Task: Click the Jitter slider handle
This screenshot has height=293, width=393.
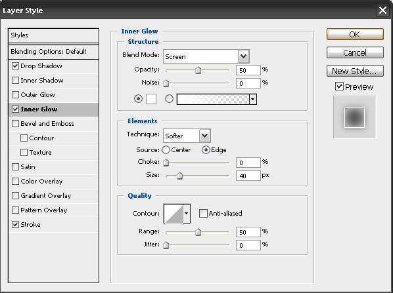Action: [166, 245]
